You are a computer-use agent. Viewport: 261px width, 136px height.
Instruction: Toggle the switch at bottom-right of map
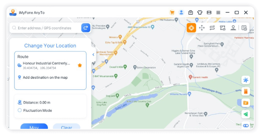246,126
